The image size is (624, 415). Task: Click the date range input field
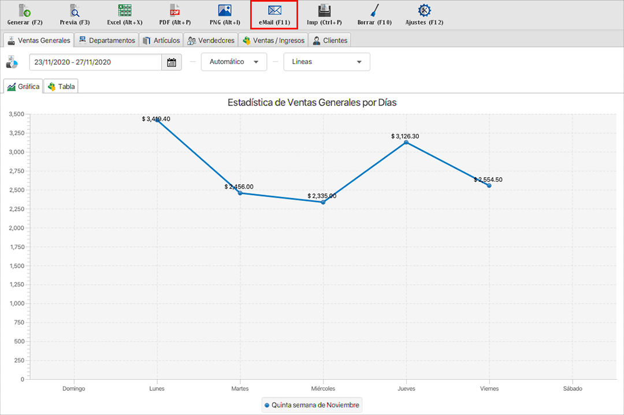pyautogui.click(x=95, y=62)
